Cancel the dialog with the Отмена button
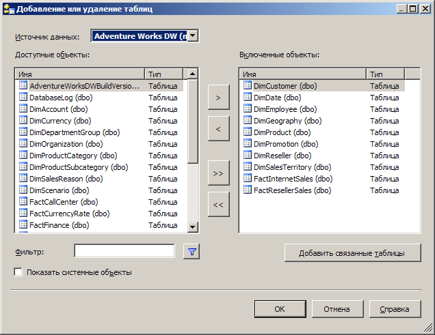Image resolution: width=435 pixels, height=335 pixels. (x=337, y=309)
